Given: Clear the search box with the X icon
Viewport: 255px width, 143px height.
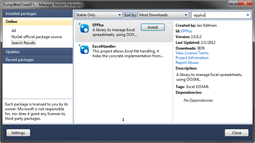Looking at the screenshot, I should point(248,15).
